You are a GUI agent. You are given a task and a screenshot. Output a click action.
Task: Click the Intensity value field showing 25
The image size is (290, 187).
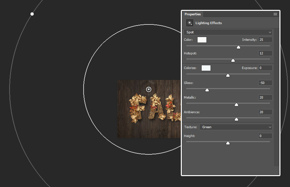pos(265,40)
